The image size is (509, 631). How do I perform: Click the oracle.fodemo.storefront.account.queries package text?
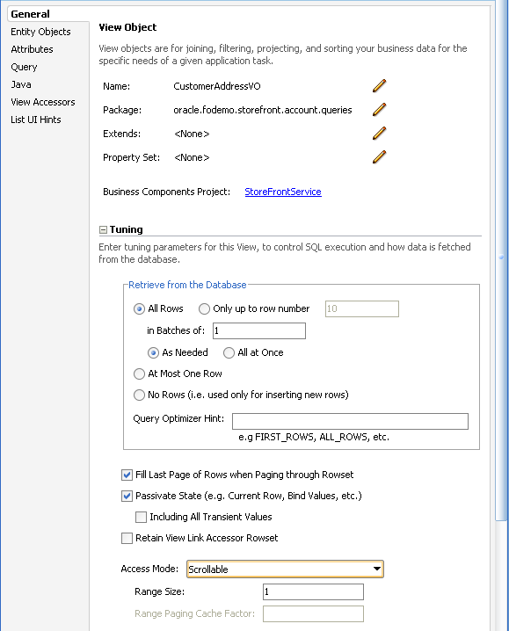pos(263,110)
